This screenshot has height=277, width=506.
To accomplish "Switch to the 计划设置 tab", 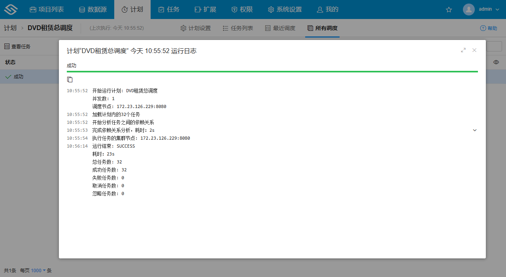I will 196,28.
